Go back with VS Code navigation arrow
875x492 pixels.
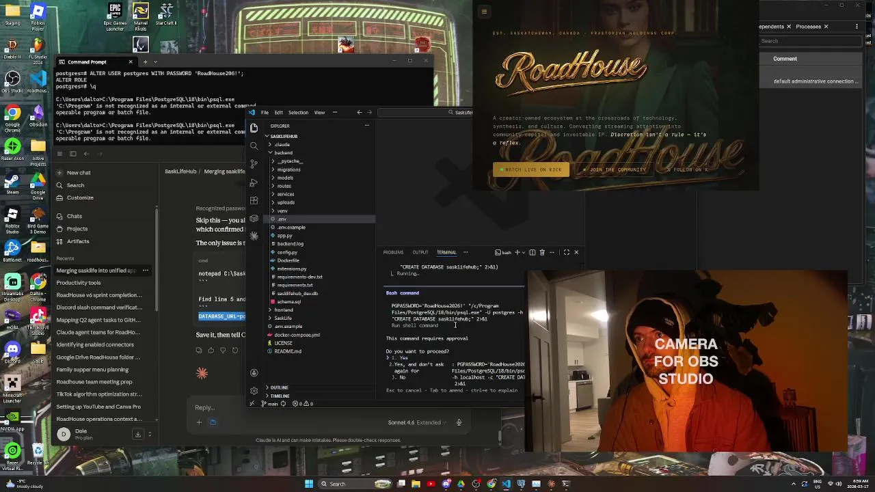[360, 112]
